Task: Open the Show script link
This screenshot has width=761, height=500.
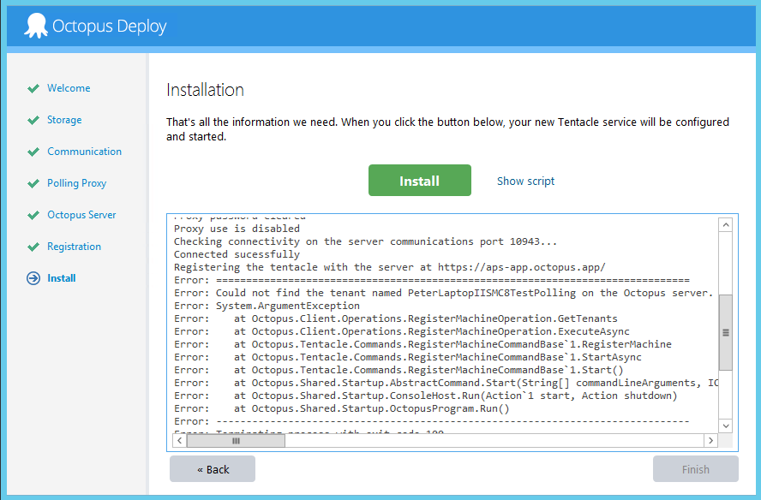Action: (525, 181)
